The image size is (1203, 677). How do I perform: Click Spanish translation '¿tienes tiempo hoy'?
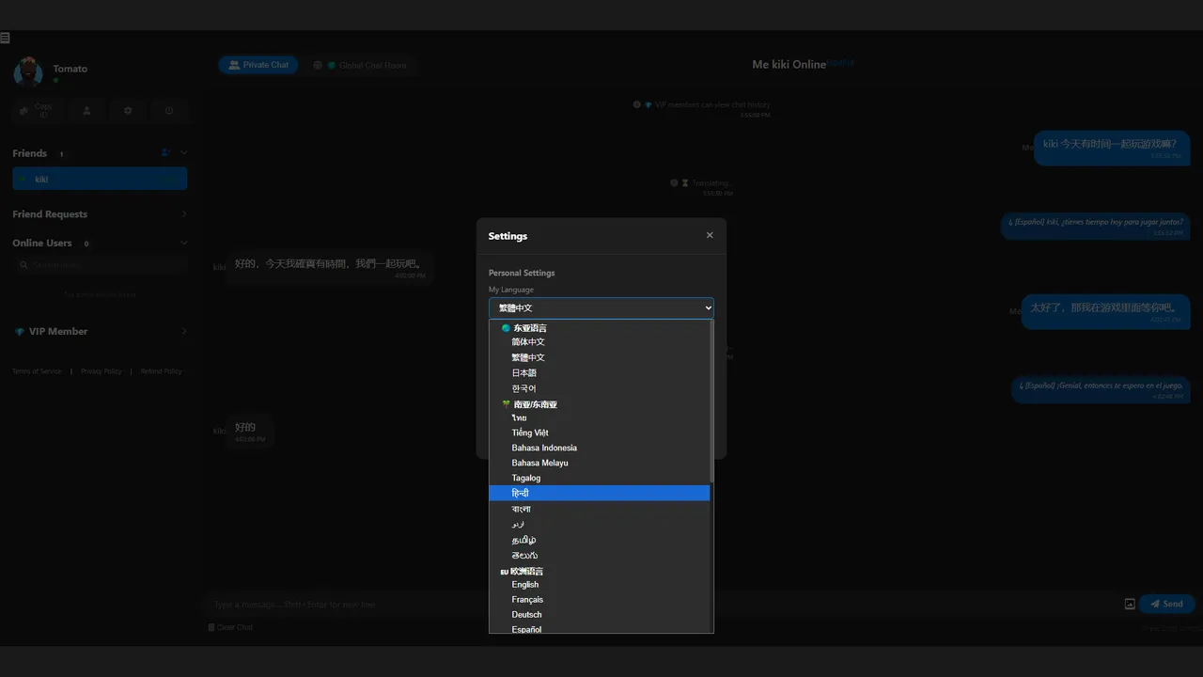pyautogui.click(x=1095, y=226)
